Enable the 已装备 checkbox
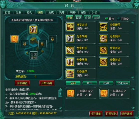Image resolution: width=139 pixels, height=119 pixels. [118, 19]
